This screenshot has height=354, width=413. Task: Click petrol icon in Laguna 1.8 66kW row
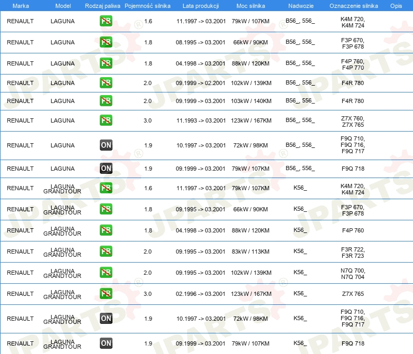106,42
